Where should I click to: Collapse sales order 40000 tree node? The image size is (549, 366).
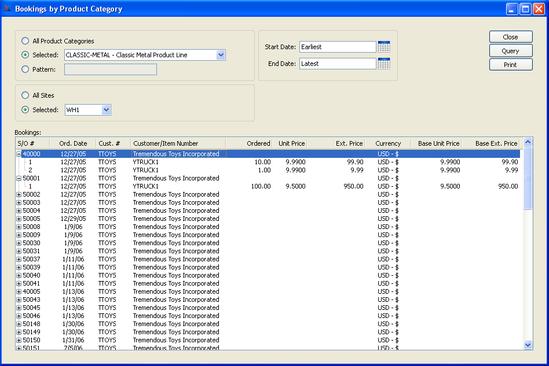19,154
